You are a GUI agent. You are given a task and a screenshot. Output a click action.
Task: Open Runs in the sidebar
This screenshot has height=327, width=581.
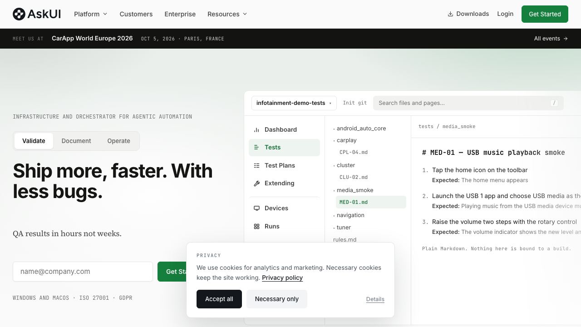(x=284, y=226)
